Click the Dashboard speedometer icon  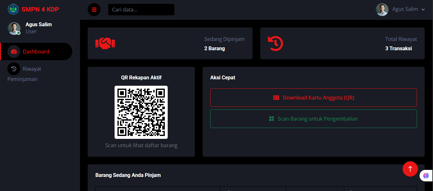click(x=14, y=52)
